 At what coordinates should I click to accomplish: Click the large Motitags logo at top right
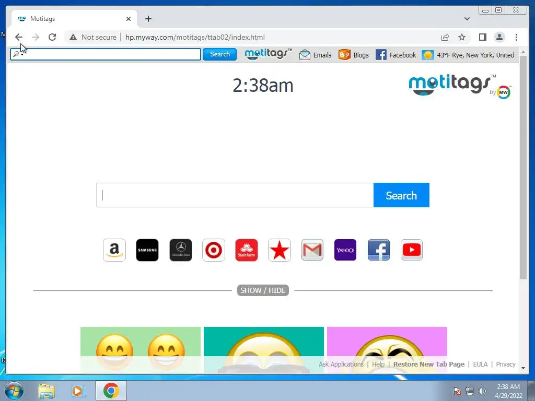click(459, 86)
